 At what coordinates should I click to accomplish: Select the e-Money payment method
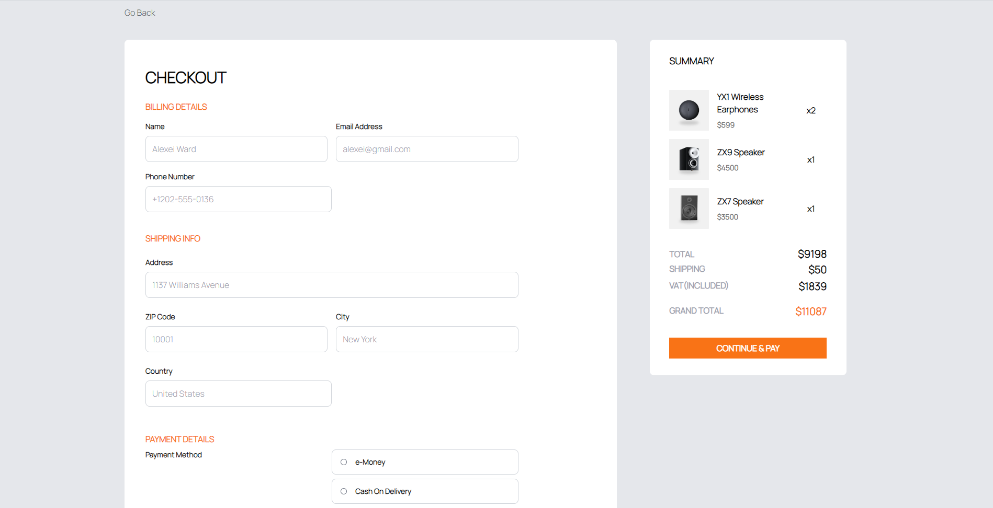pos(344,461)
